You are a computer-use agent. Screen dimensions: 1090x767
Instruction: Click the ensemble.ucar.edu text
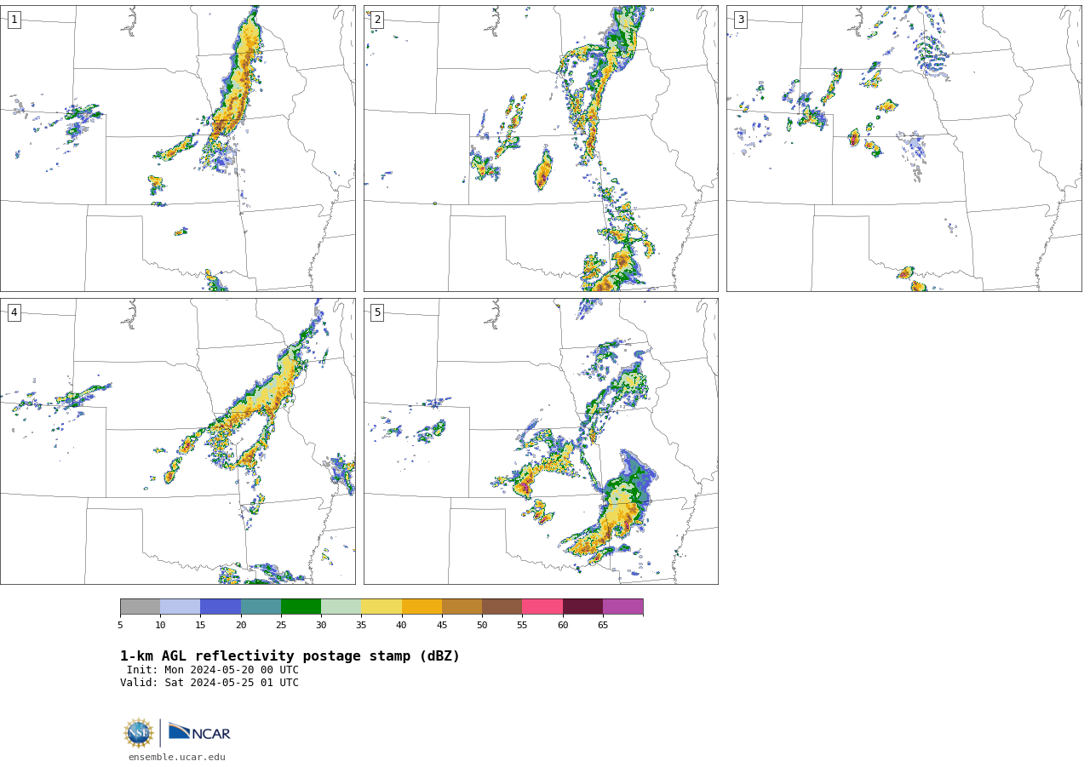pyautogui.click(x=177, y=757)
